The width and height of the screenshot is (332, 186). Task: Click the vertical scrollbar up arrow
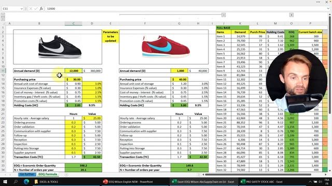point(330,14)
